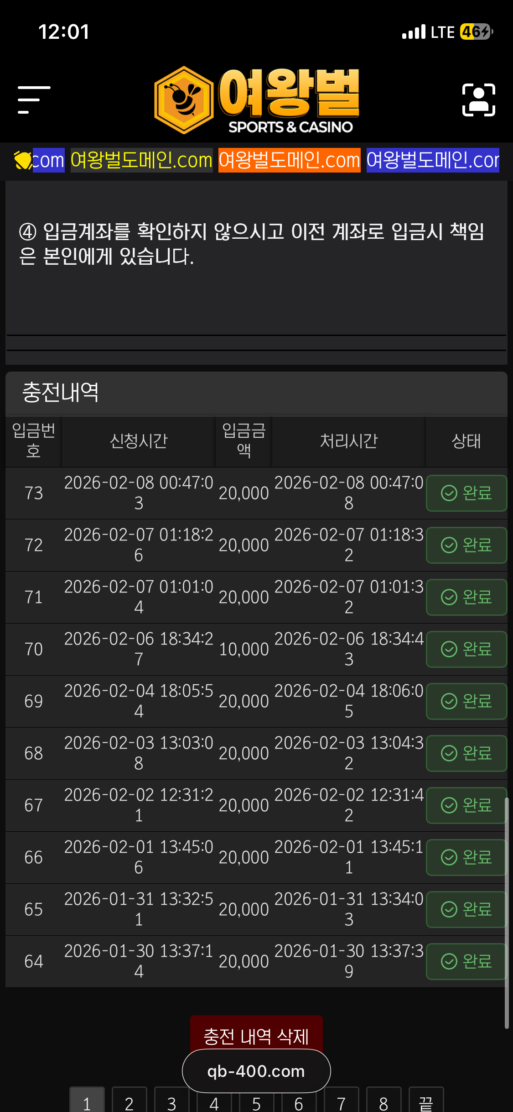Tap the qb-400.com address pill
Viewport: 513px width, 1112px height.
(x=256, y=1071)
